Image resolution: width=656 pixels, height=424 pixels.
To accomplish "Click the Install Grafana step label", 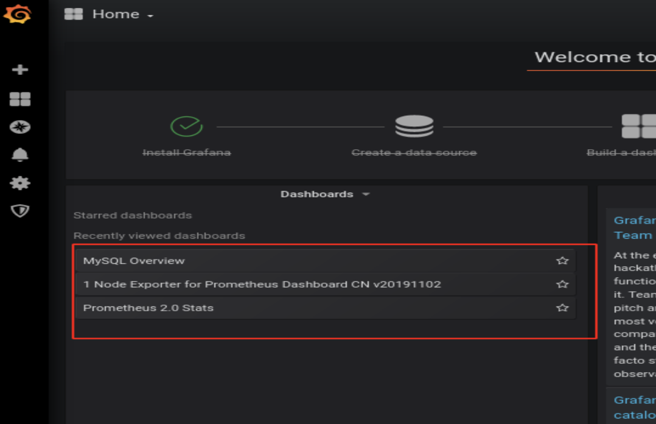I will coord(187,152).
